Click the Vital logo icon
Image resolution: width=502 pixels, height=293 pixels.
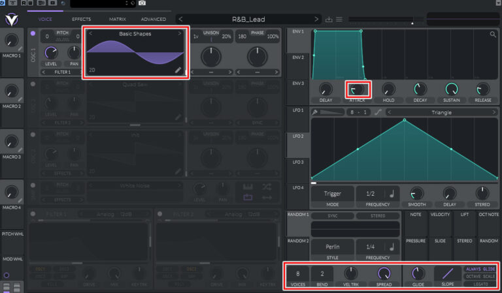point(12,20)
